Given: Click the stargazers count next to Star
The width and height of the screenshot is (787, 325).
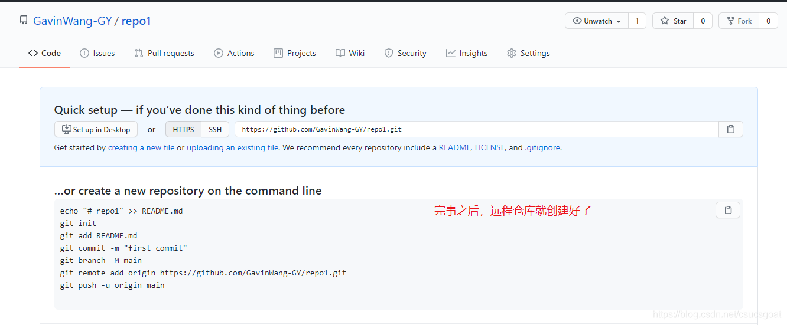Looking at the screenshot, I should (703, 21).
